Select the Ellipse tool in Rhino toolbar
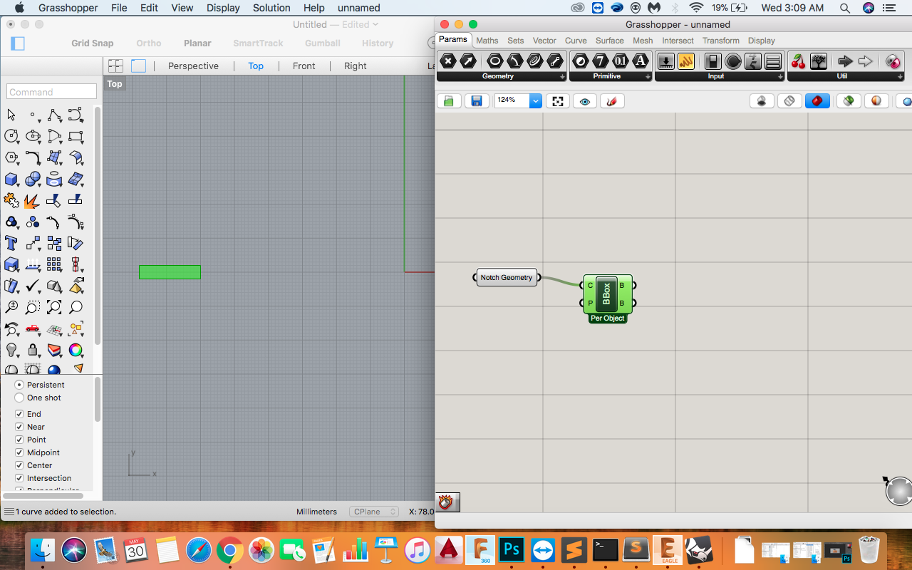This screenshot has width=912, height=570. click(33, 136)
